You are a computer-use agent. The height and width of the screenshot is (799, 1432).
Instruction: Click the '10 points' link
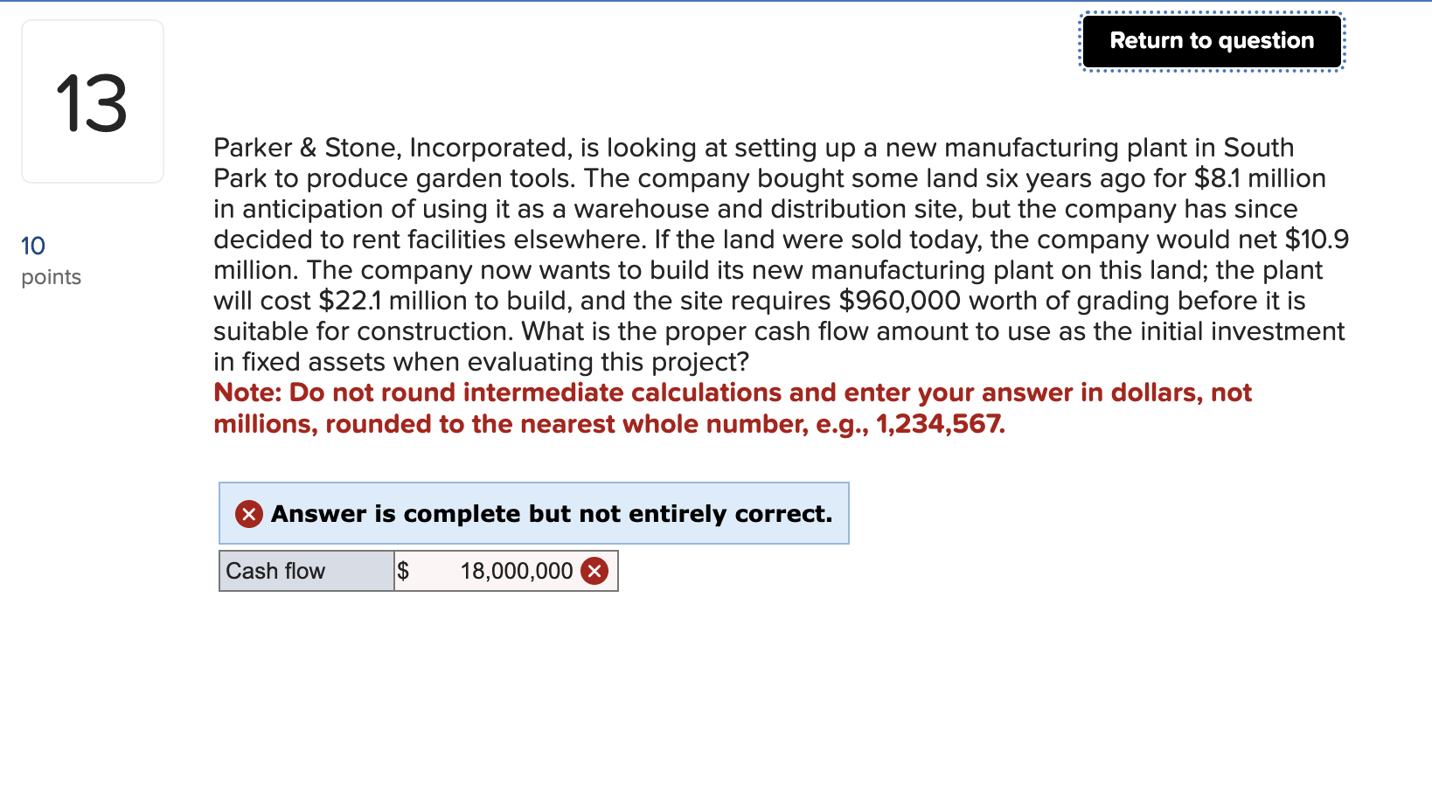pos(32,246)
